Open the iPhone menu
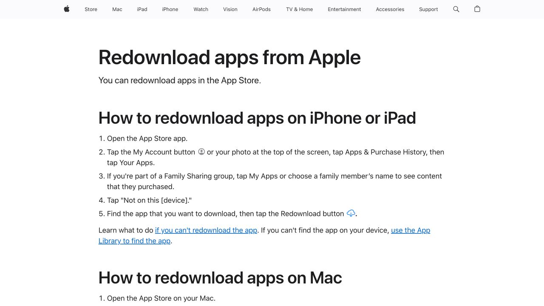Screen dimensions: 544x306 pyautogui.click(x=170, y=9)
